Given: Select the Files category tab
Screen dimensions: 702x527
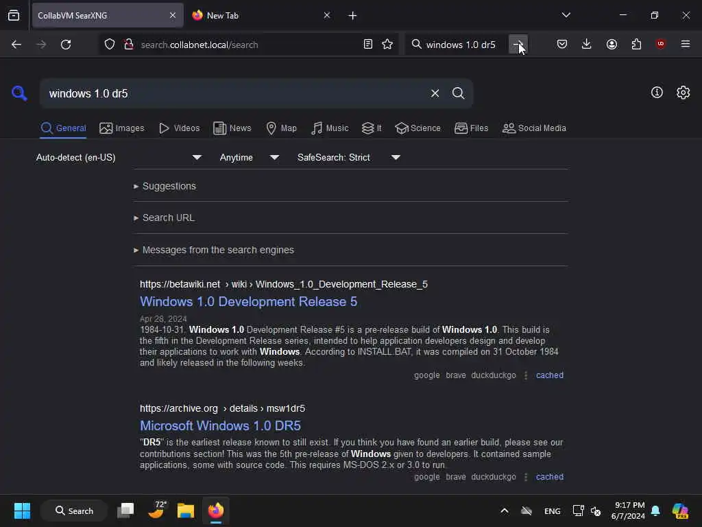Looking at the screenshot, I should (471, 128).
